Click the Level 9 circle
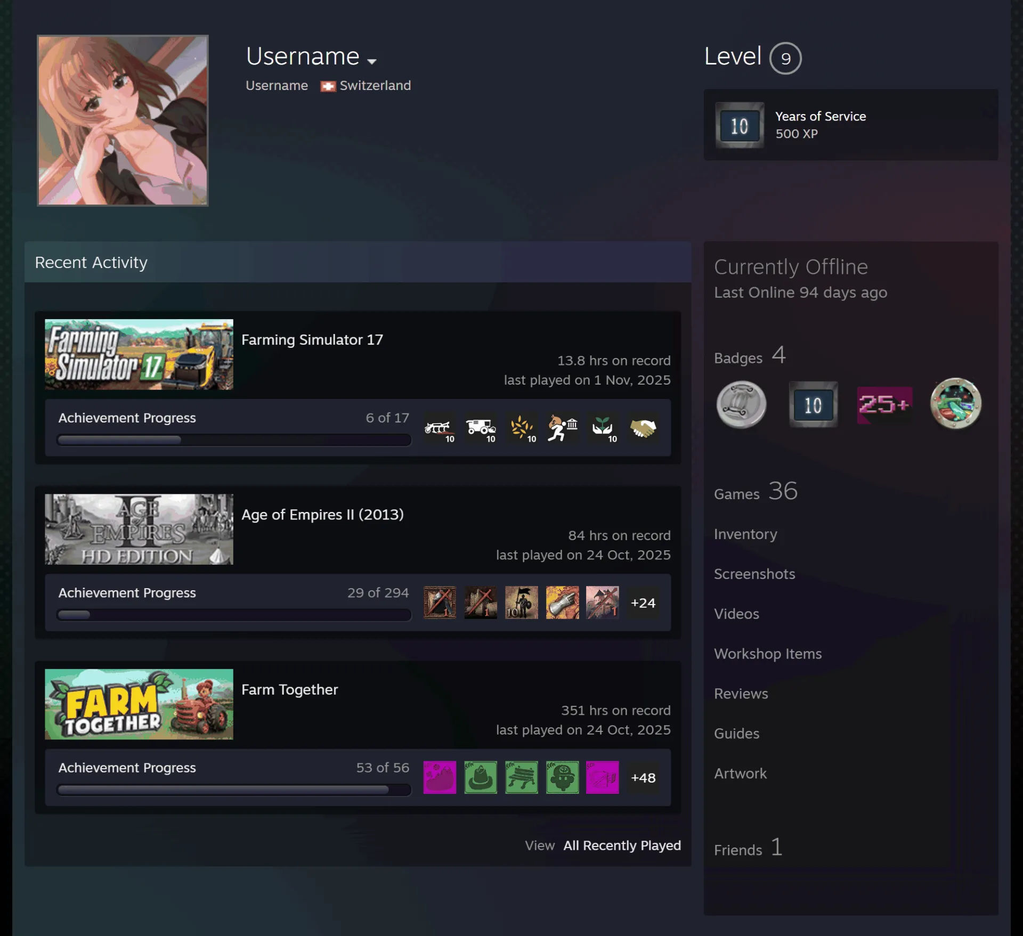 point(785,58)
